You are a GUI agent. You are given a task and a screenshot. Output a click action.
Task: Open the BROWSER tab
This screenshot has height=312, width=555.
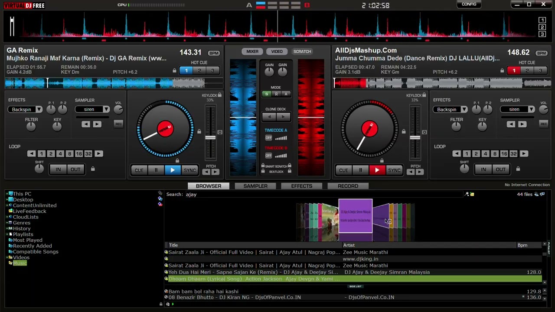click(x=209, y=186)
